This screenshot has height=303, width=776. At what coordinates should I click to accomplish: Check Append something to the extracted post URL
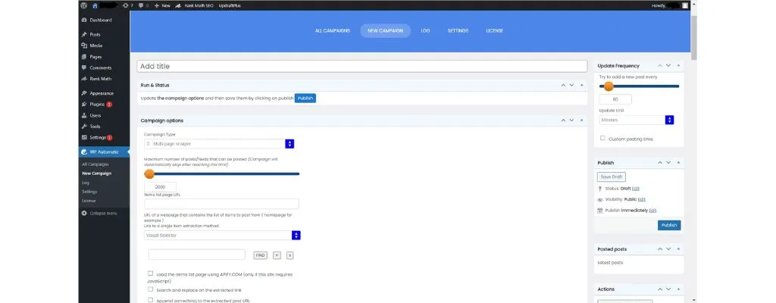click(151, 299)
